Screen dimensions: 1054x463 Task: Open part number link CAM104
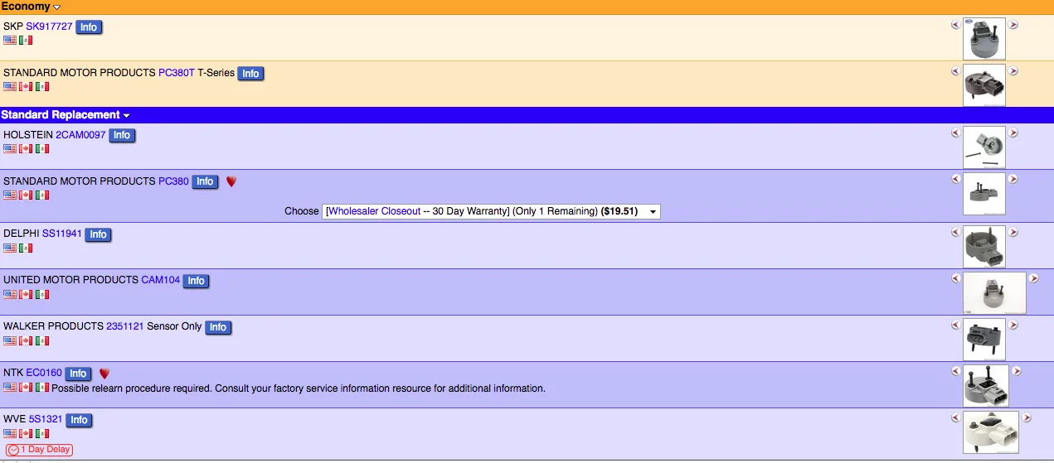click(x=160, y=280)
